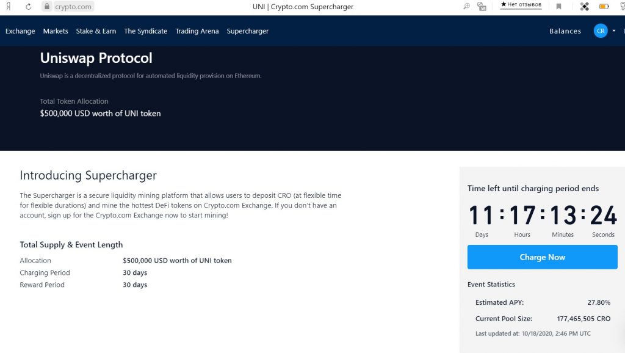Go to the Markets page
Screen dimensions: 625x353
[56, 31]
